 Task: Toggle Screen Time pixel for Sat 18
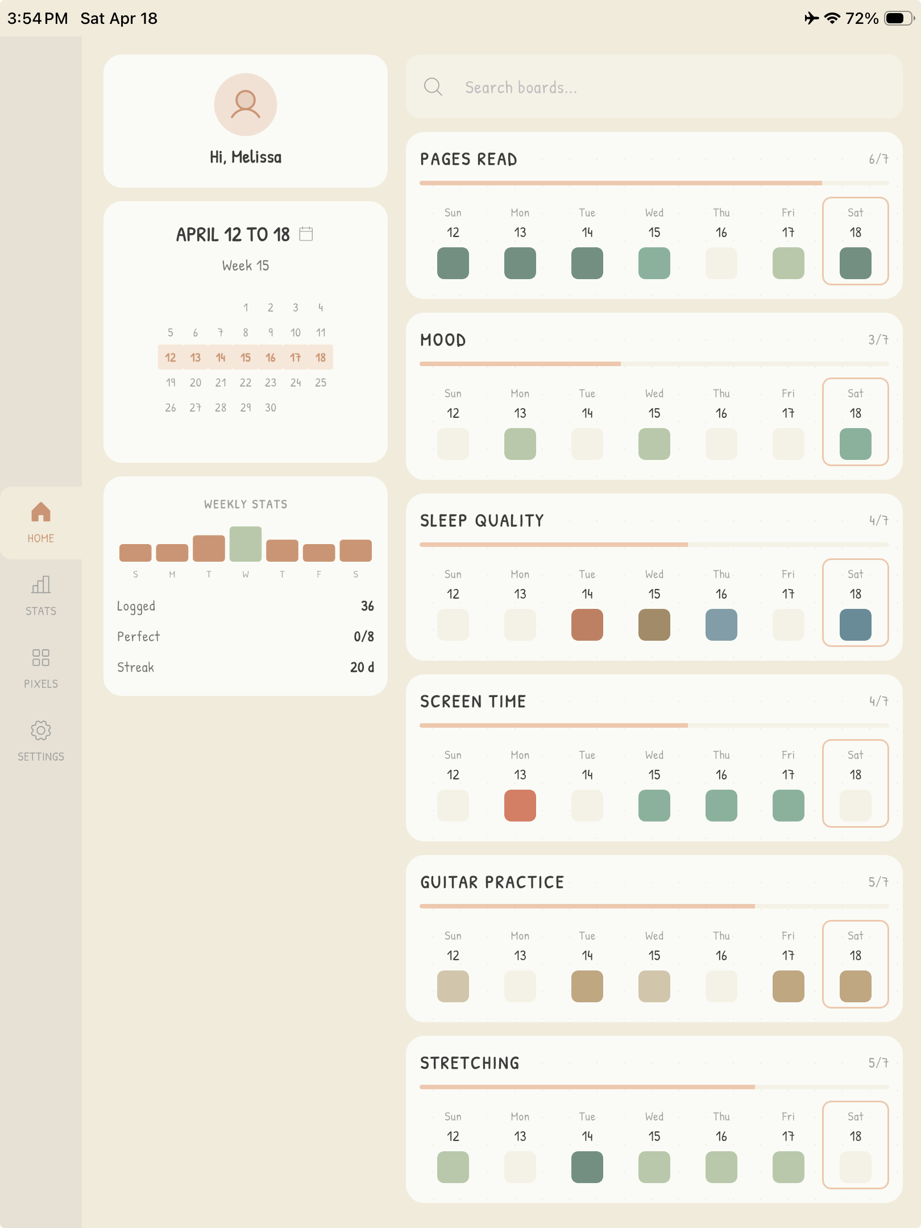click(856, 806)
